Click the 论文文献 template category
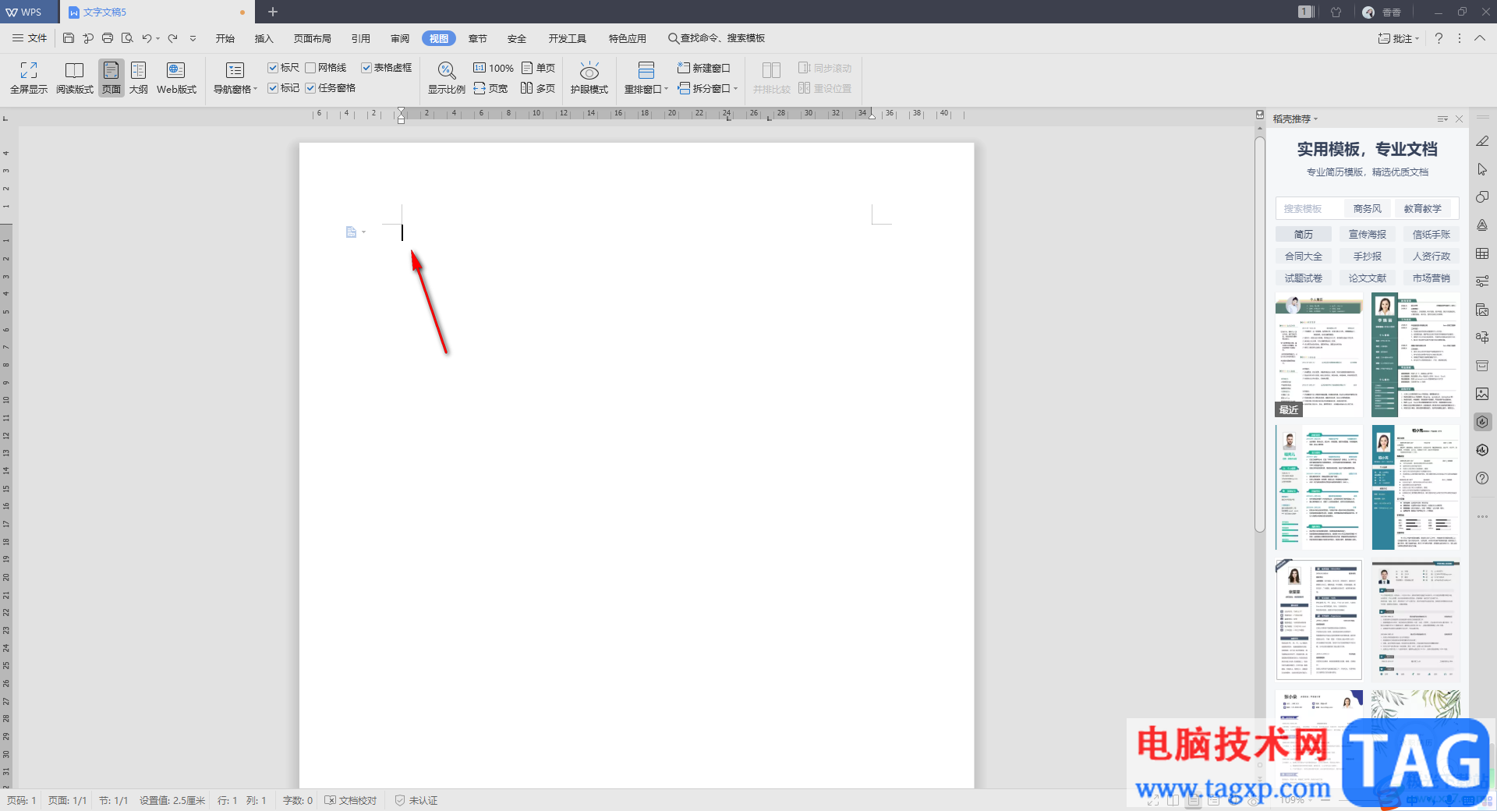The image size is (1497, 811). 1368,278
